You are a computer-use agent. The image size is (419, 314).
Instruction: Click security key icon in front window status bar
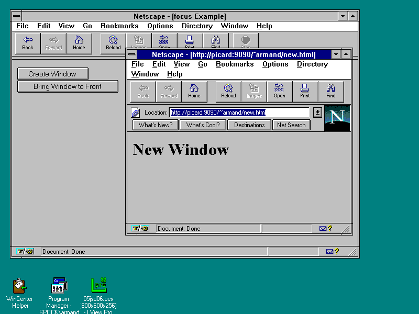140,229
